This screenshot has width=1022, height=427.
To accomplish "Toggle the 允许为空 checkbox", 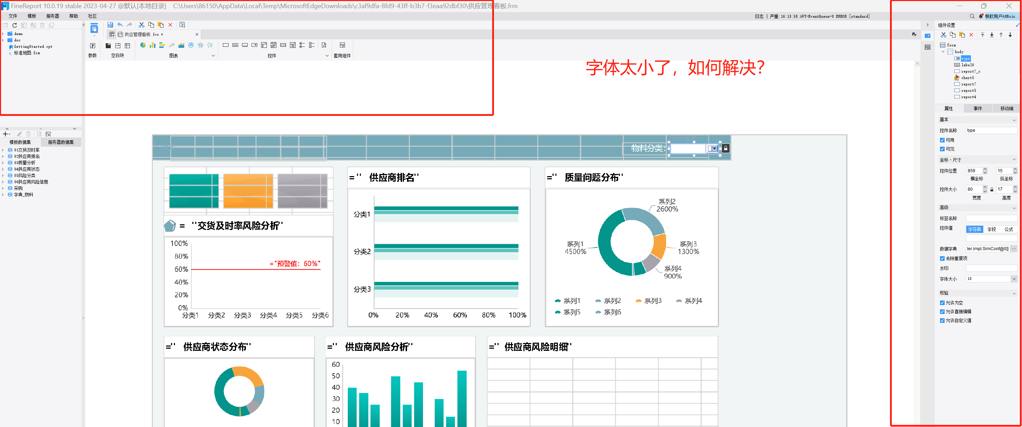I will click(942, 303).
